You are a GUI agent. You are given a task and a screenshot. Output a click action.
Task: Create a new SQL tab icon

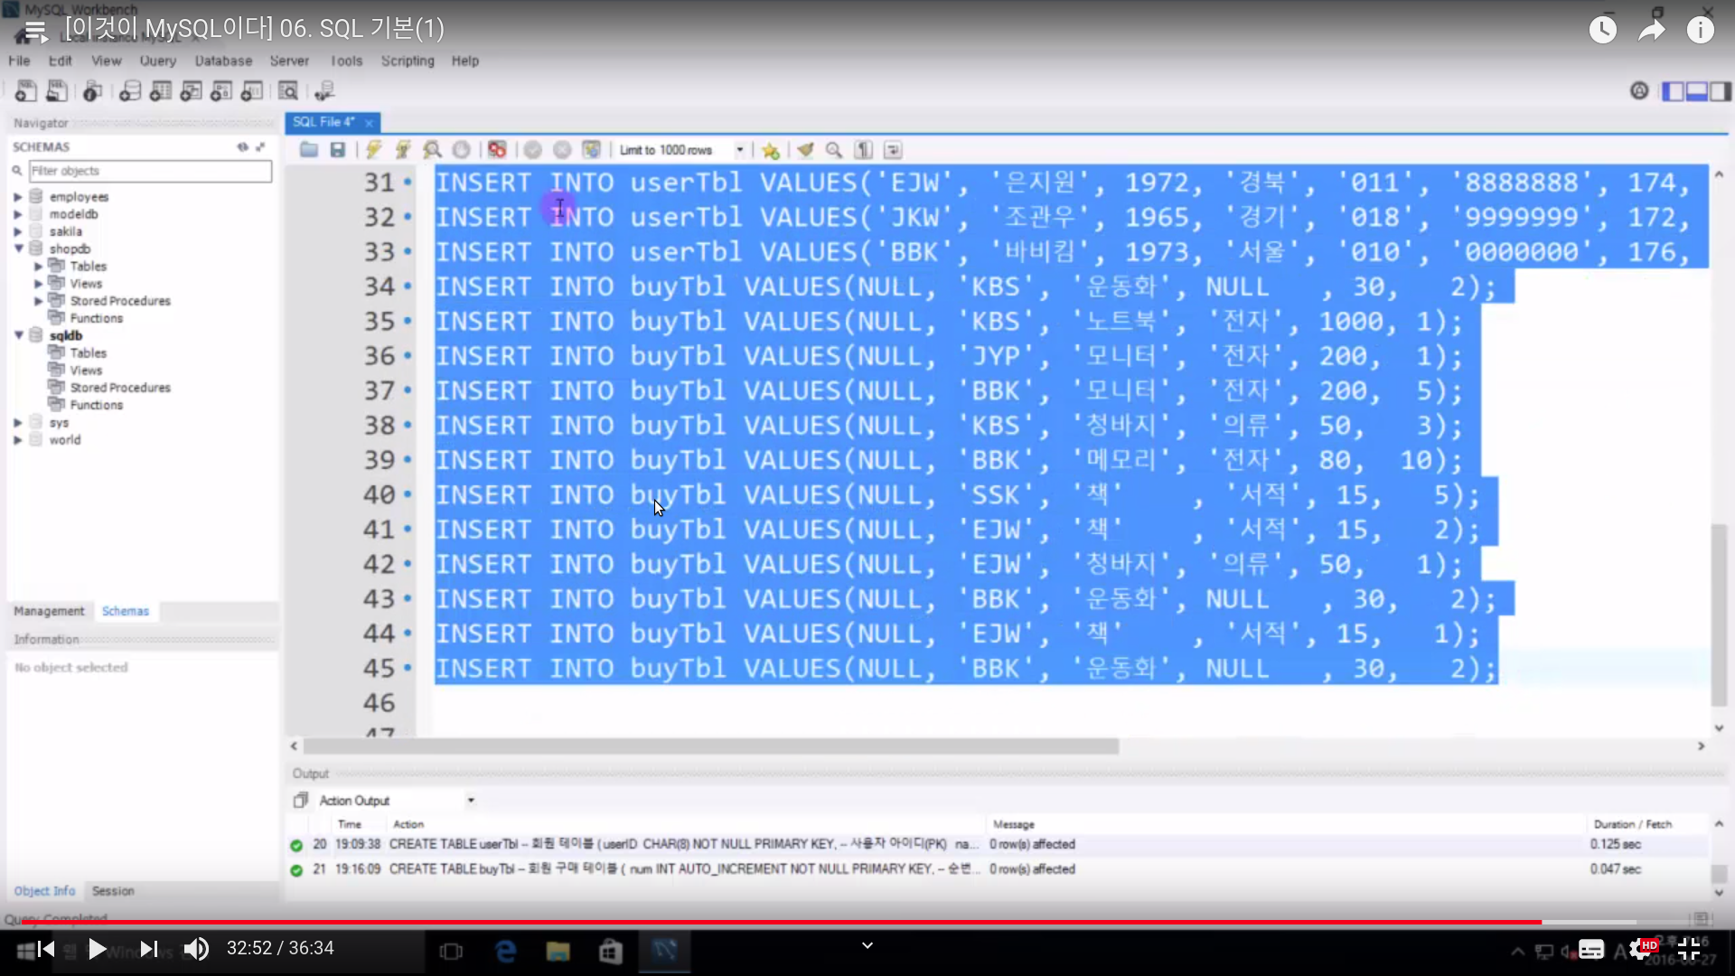pos(25,91)
